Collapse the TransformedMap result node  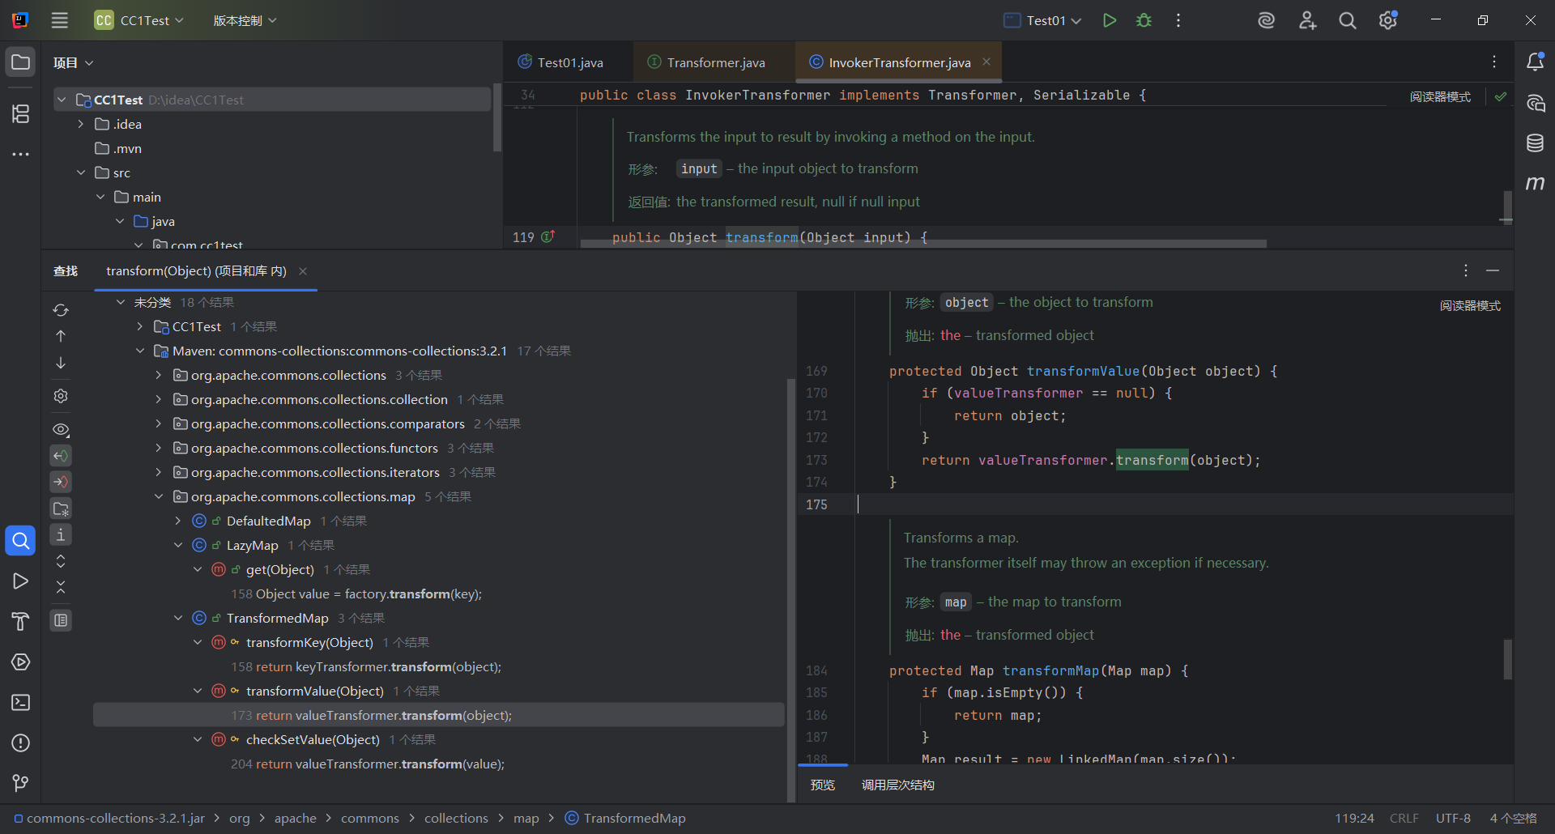pos(178,618)
